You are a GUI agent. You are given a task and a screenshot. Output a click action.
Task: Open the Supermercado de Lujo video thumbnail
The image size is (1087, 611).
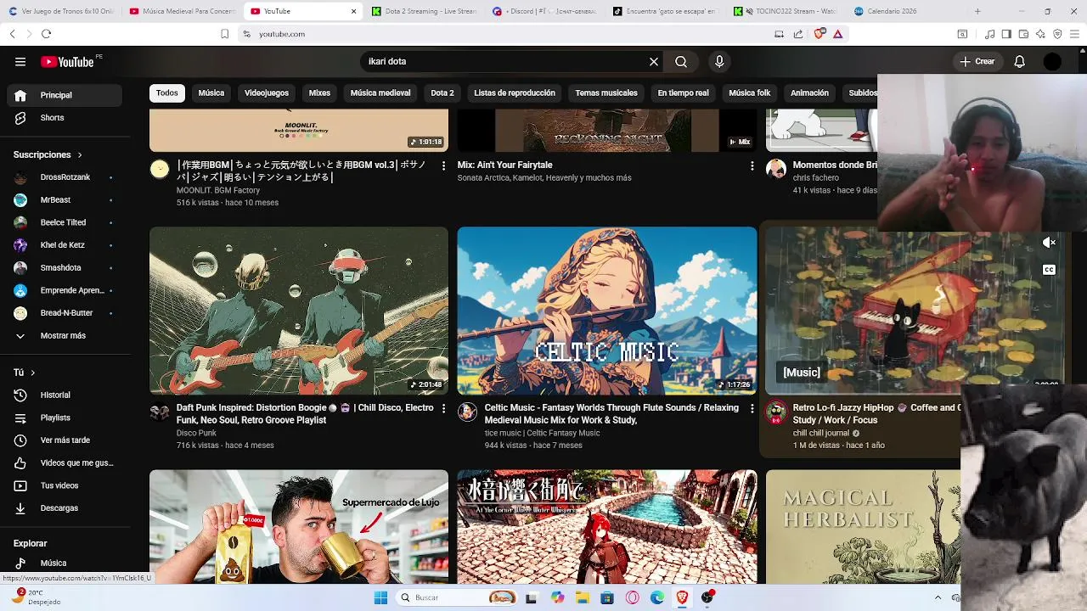click(299, 527)
